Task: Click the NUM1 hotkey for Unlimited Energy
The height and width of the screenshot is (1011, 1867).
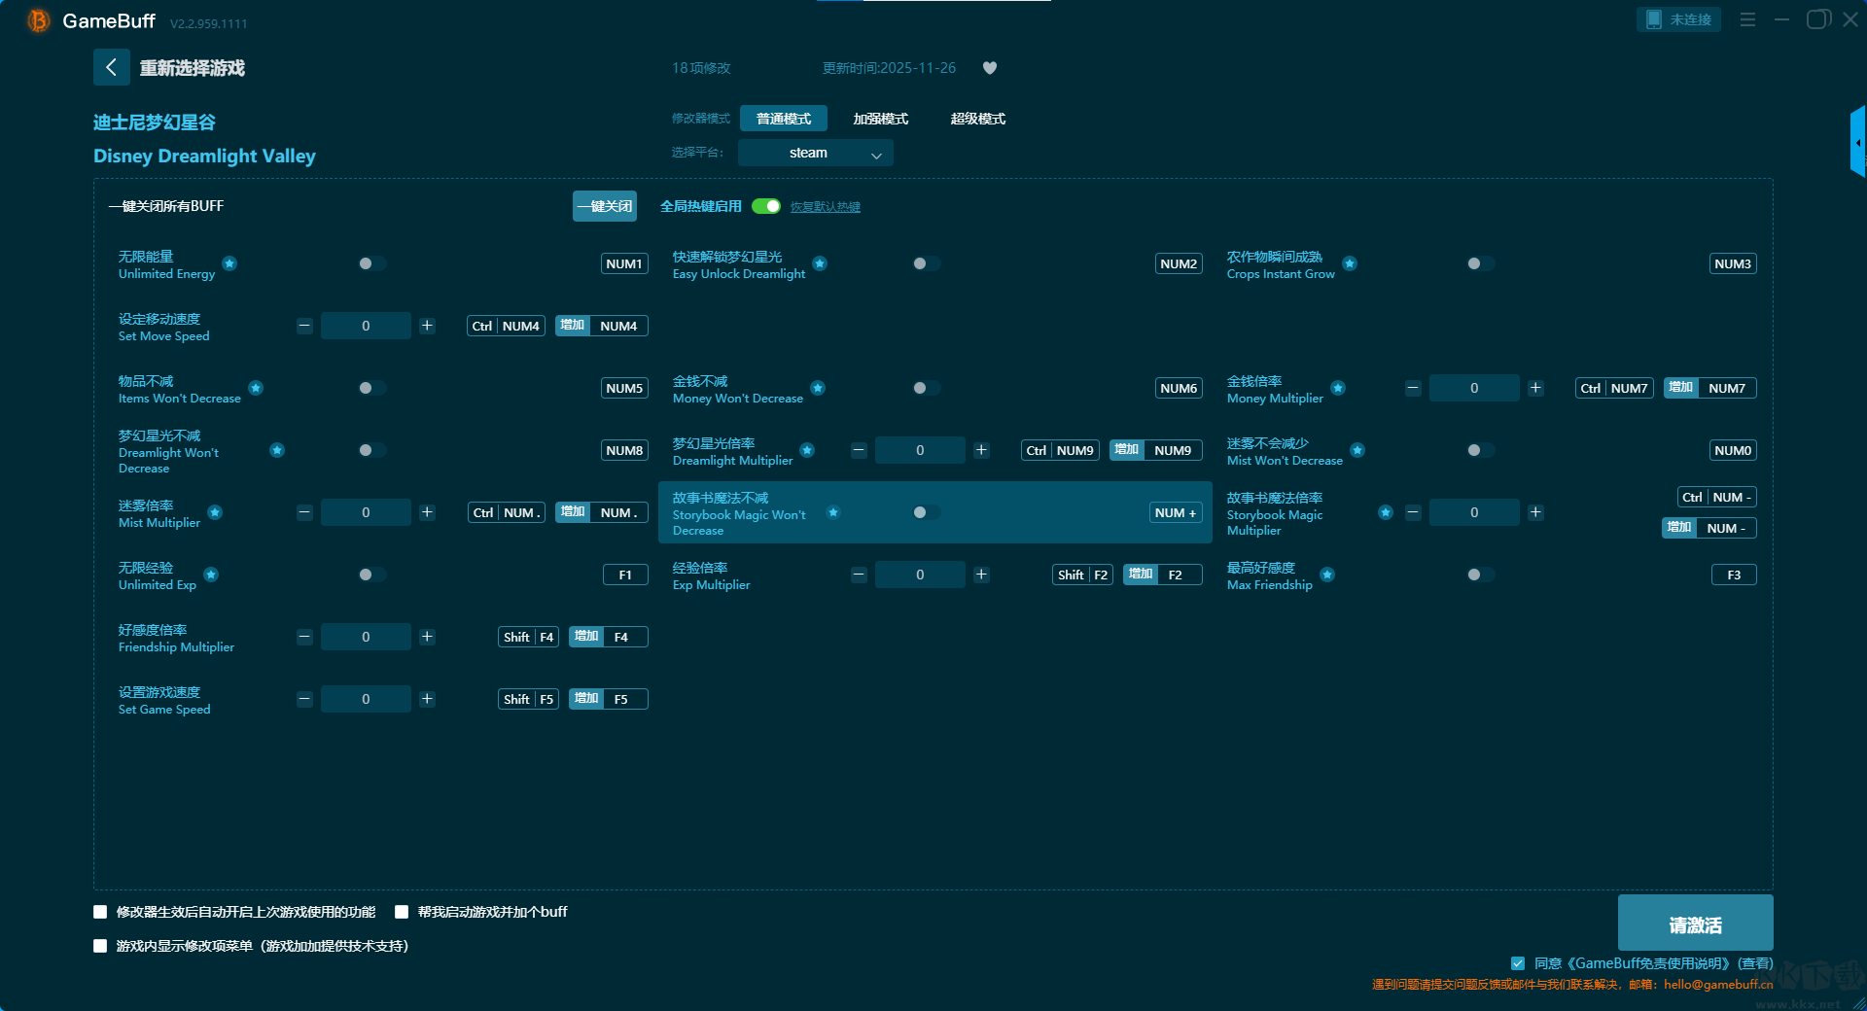Action: [624, 263]
